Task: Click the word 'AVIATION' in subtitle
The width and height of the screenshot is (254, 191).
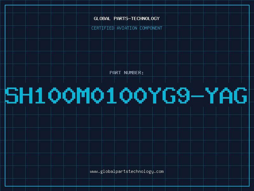Action: click(127, 28)
